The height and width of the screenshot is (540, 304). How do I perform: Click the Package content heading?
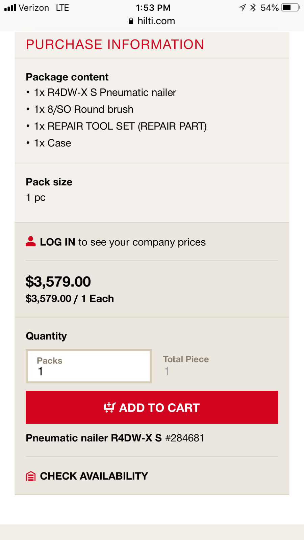(67, 77)
